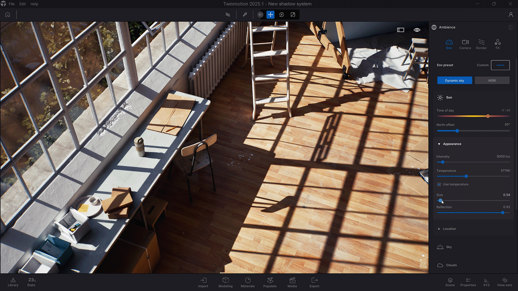Open the Materials dock

pyautogui.click(x=248, y=282)
